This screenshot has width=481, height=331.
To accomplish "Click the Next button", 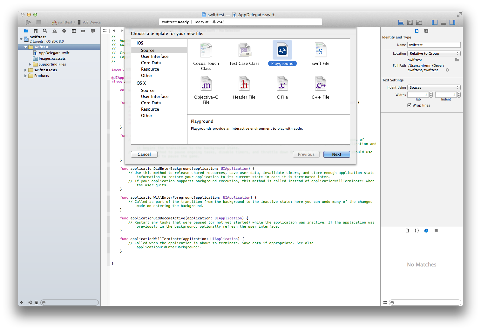I will [337, 154].
